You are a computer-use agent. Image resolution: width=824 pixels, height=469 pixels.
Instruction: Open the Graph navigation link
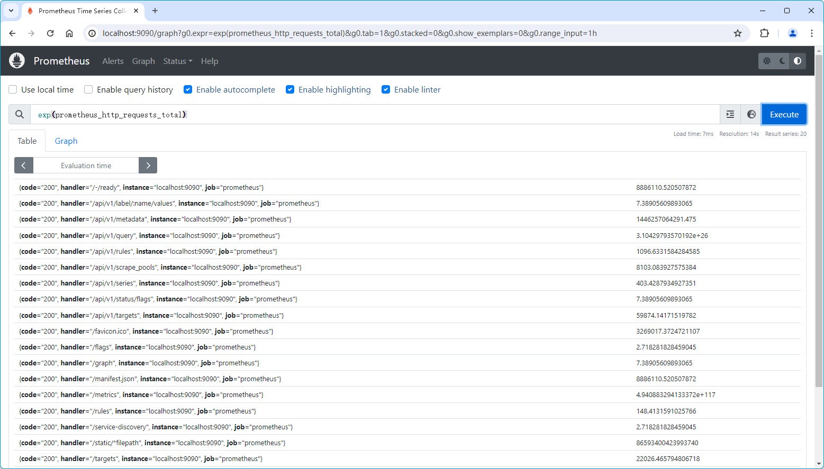click(x=143, y=61)
